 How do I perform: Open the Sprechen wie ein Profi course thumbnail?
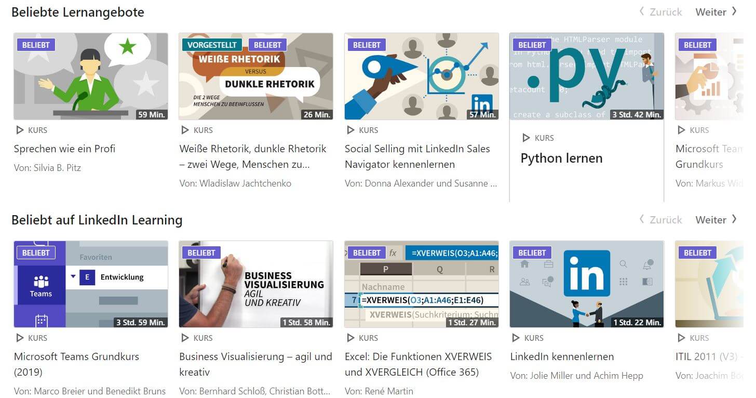(91, 76)
